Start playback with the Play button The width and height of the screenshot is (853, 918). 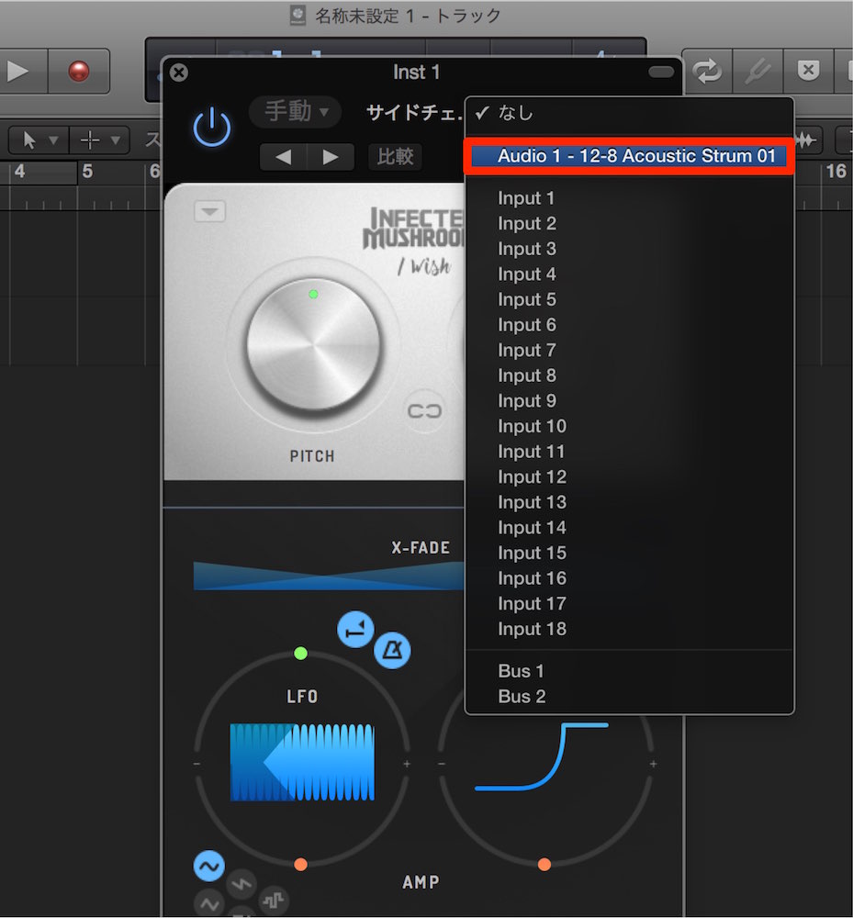pyautogui.click(x=19, y=72)
